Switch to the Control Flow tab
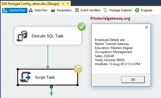Screen dimensions: 161x98 15,10
